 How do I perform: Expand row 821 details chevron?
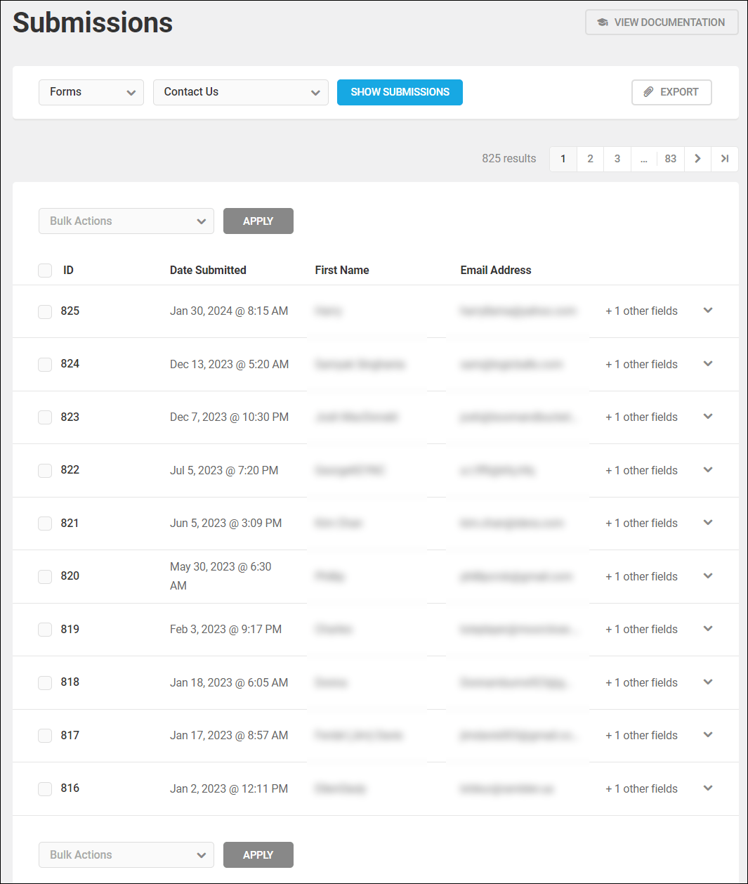pyautogui.click(x=708, y=523)
